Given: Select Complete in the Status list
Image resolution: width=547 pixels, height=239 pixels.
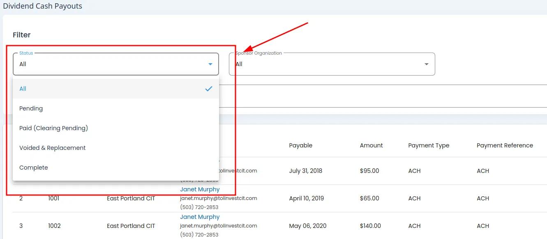Looking at the screenshot, I should click(x=34, y=168).
